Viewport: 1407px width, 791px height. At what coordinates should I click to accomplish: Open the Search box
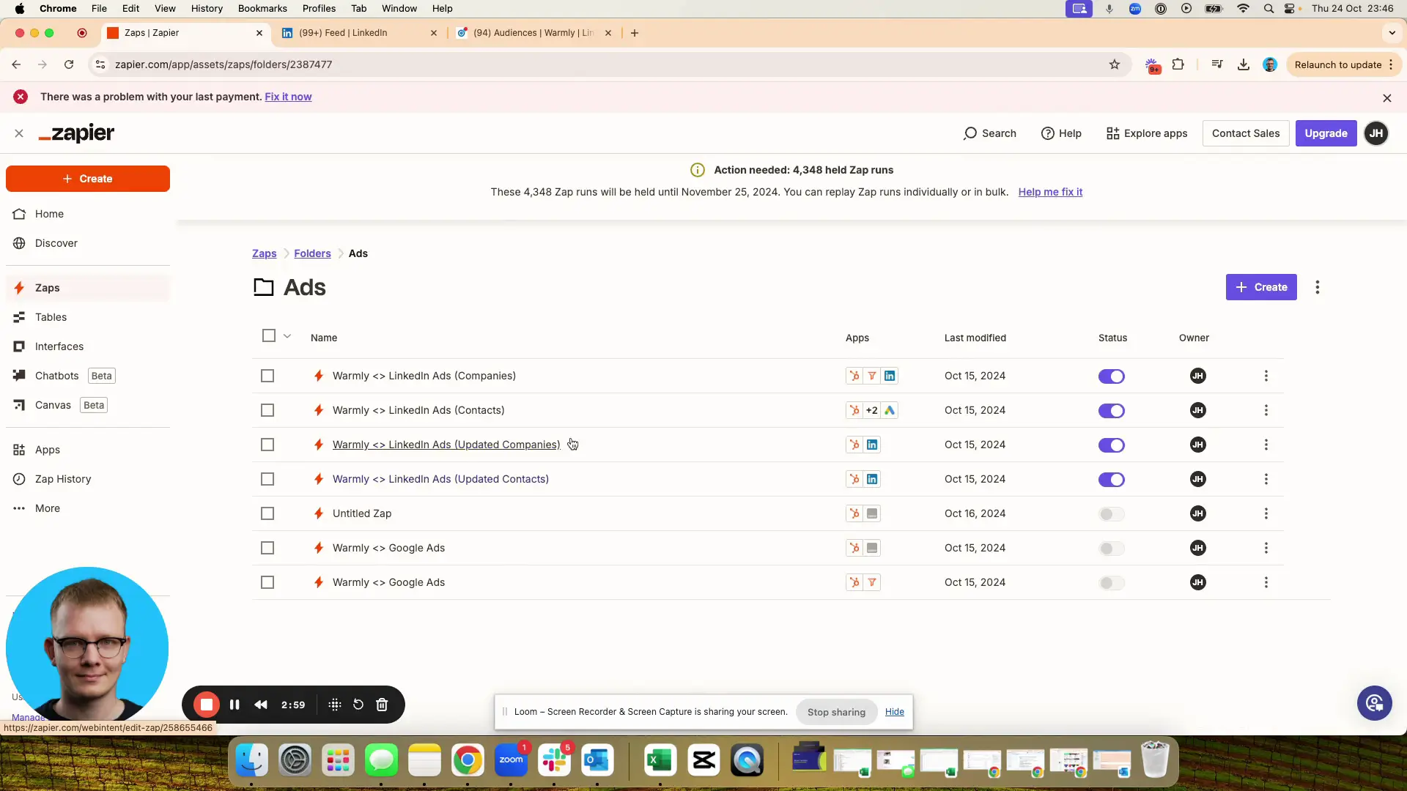click(x=989, y=133)
